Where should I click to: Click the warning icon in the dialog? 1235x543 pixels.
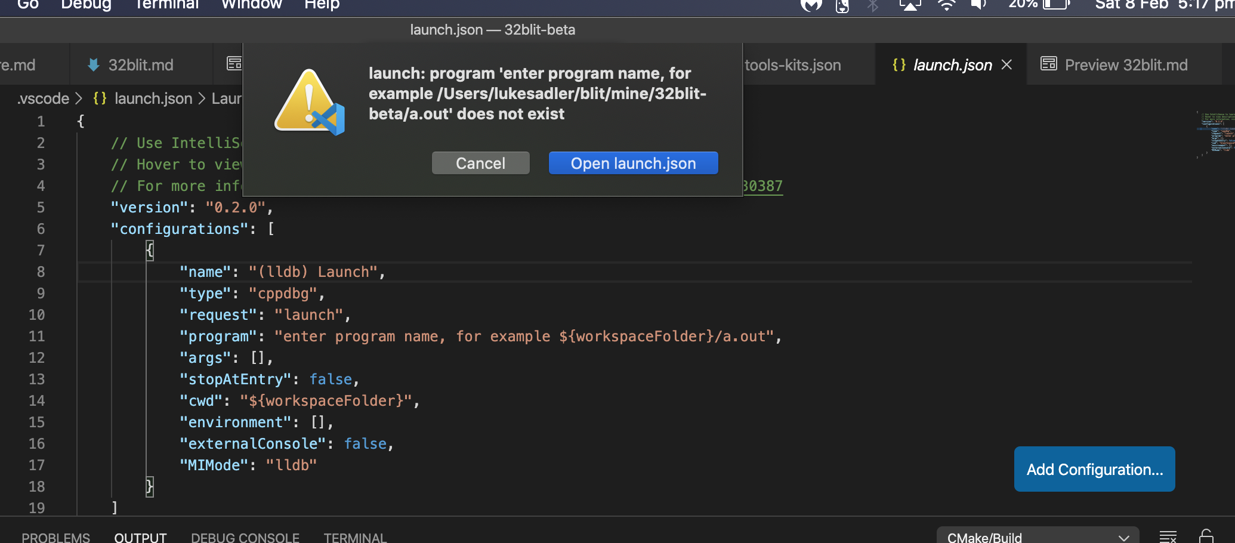pos(310,100)
